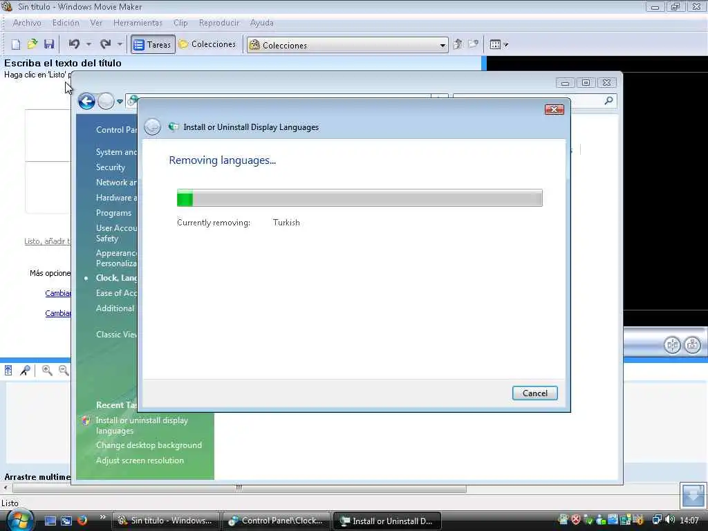This screenshot has height=531, width=708.
Task: Click the timeline horizontal scrollbar
Action: (x=239, y=487)
